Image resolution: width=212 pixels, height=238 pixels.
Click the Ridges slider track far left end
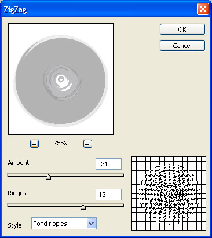tap(9, 205)
